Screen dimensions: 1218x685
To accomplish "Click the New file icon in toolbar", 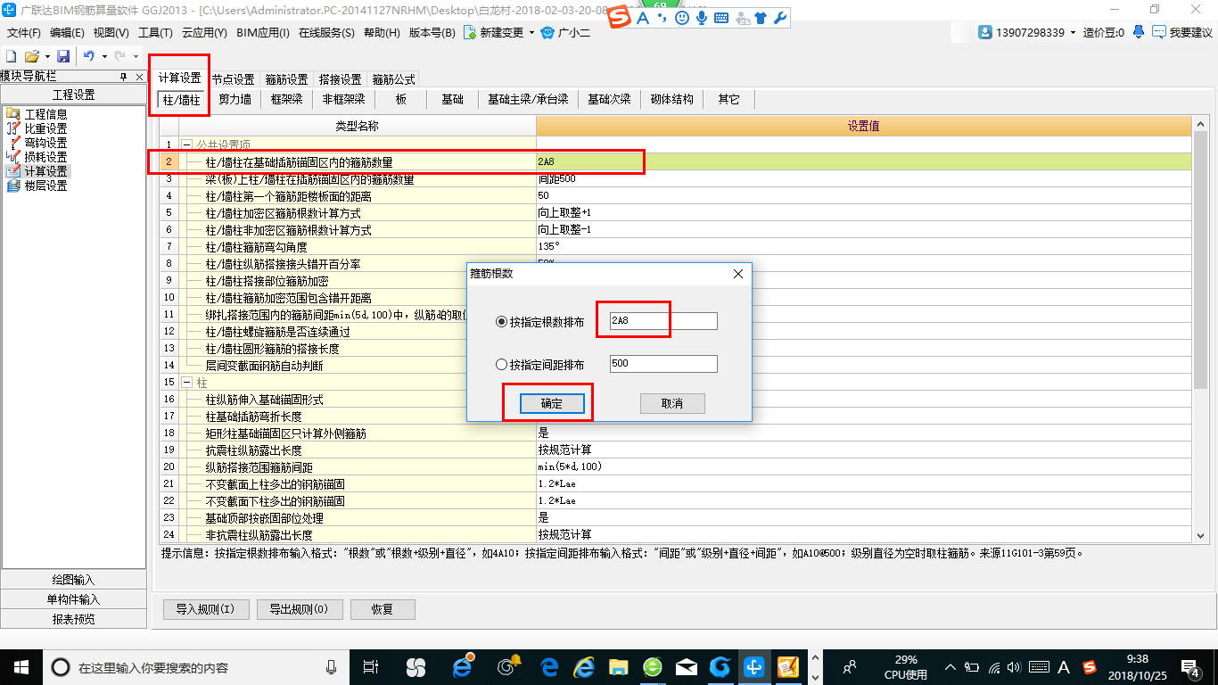I will point(12,56).
